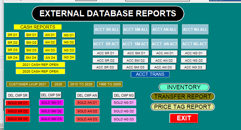
Task: Open ACCT SM ACT report
Action: (x=135, y=44)
